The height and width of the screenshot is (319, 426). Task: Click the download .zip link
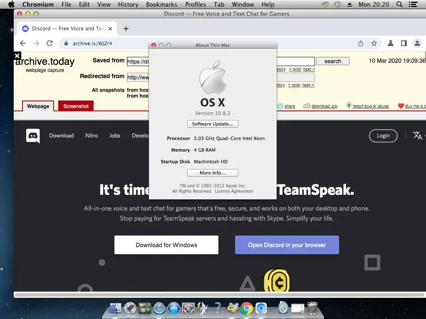point(324,106)
